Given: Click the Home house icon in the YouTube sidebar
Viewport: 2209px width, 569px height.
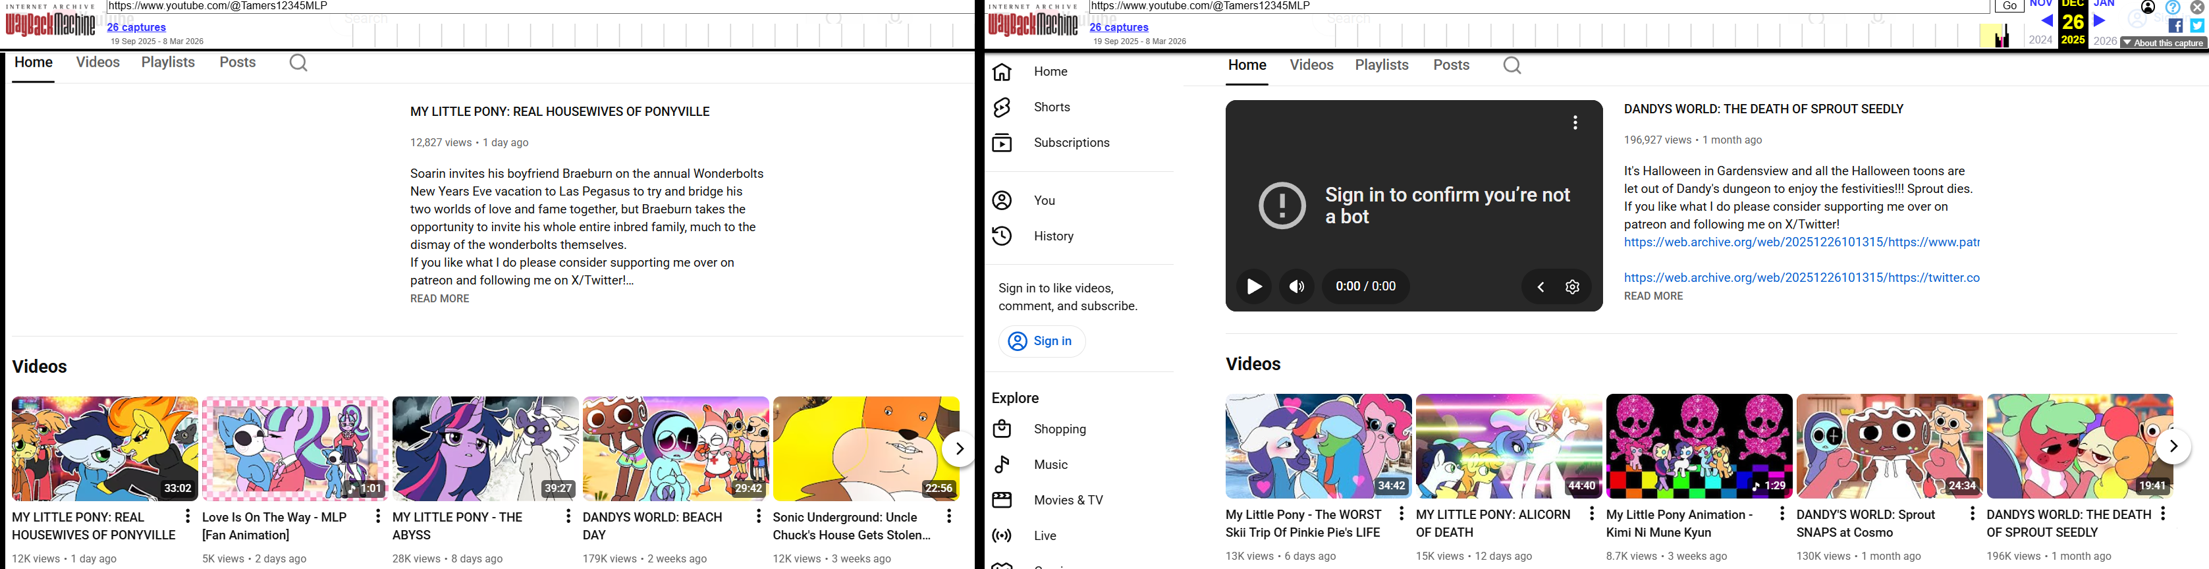Looking at the screenshot, I should 1002,71.
